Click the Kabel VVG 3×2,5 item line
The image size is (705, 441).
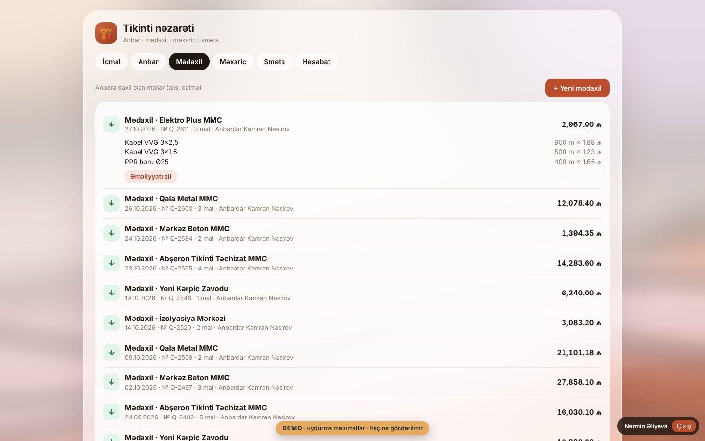pyautogui.click(x=363, y=142)
